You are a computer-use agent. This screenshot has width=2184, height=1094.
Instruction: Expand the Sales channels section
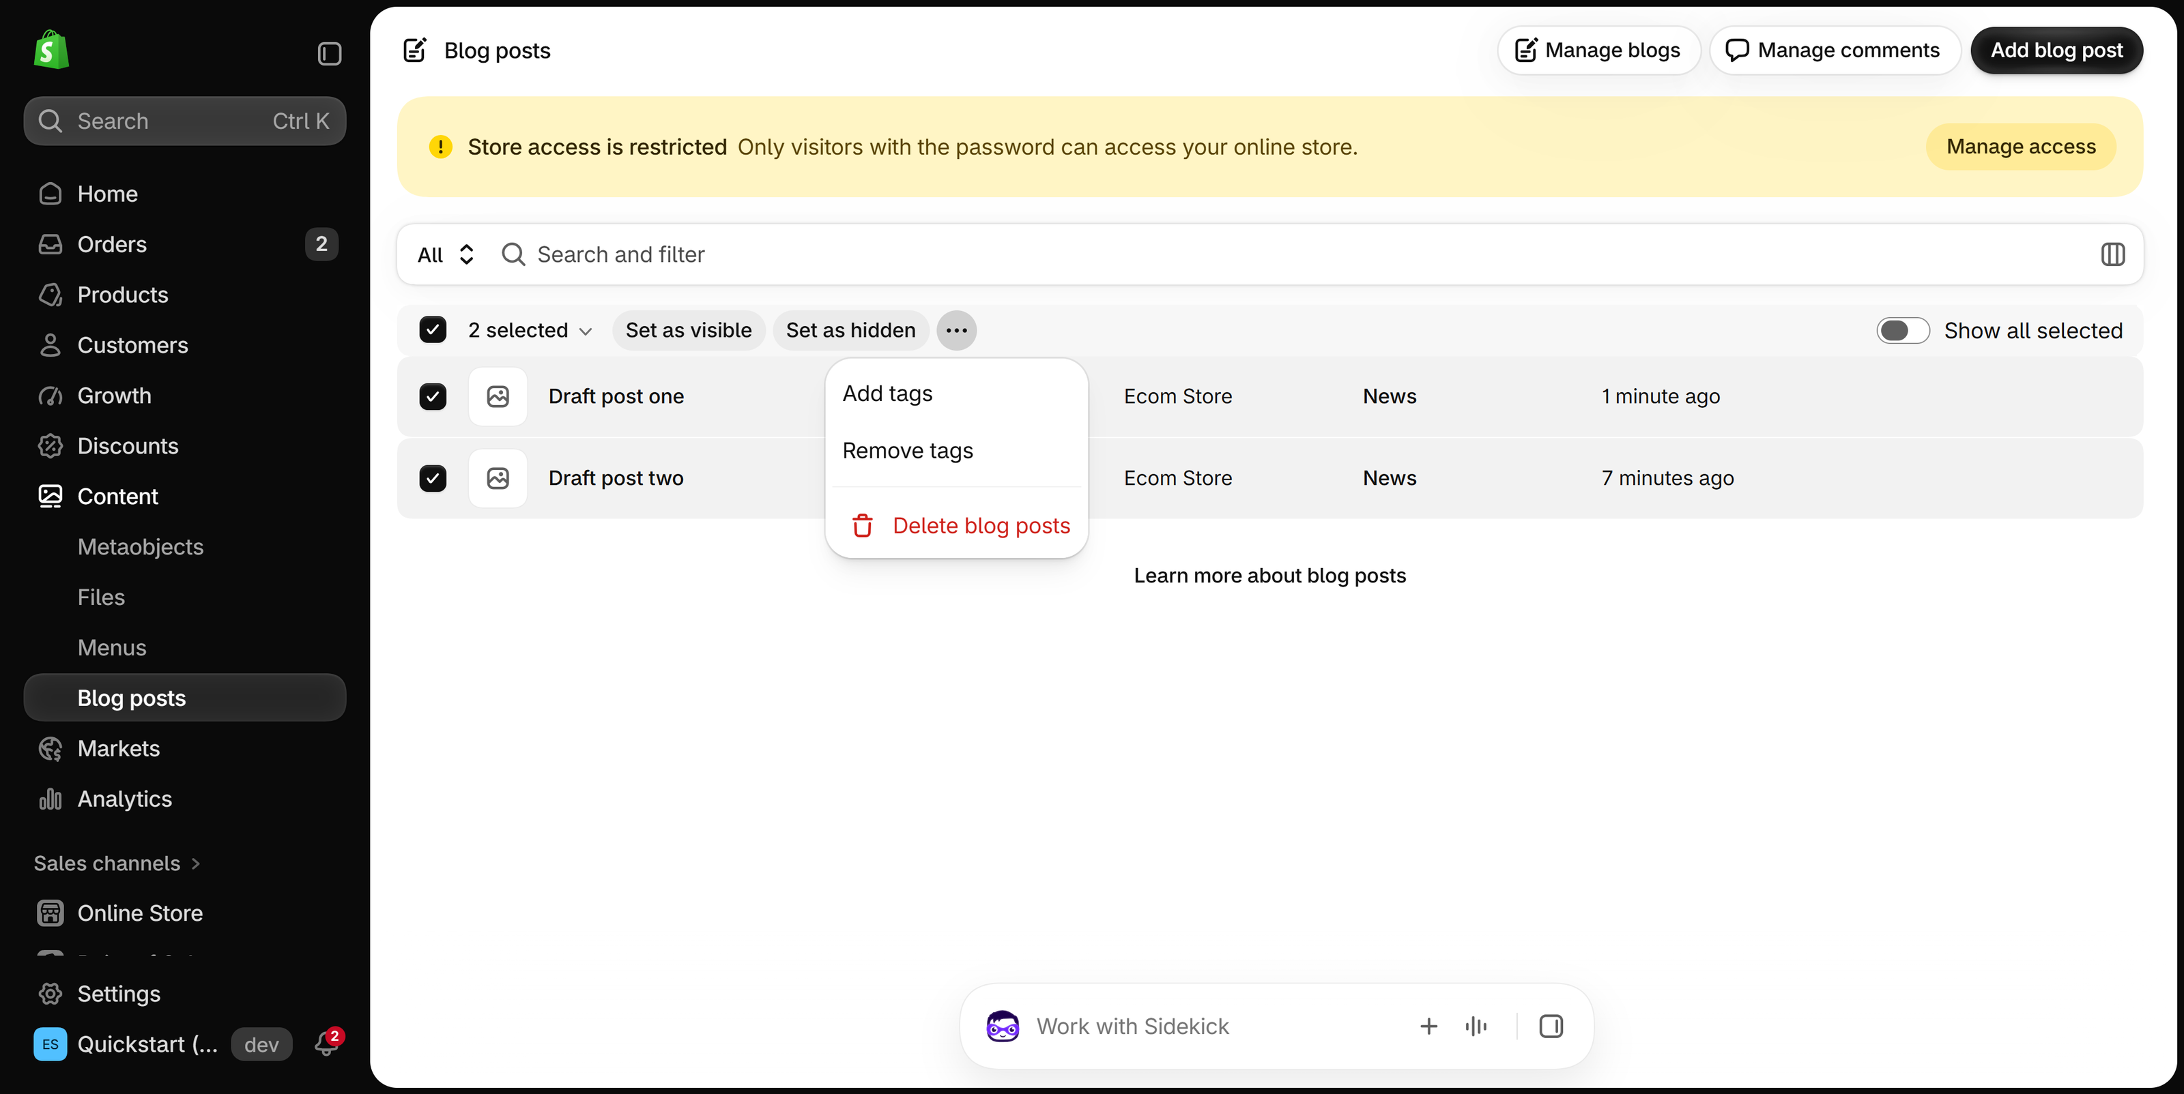118,863
